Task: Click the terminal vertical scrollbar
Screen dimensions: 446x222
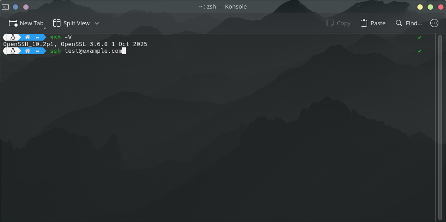Action: pyautogui.click(x=440, y=127)
